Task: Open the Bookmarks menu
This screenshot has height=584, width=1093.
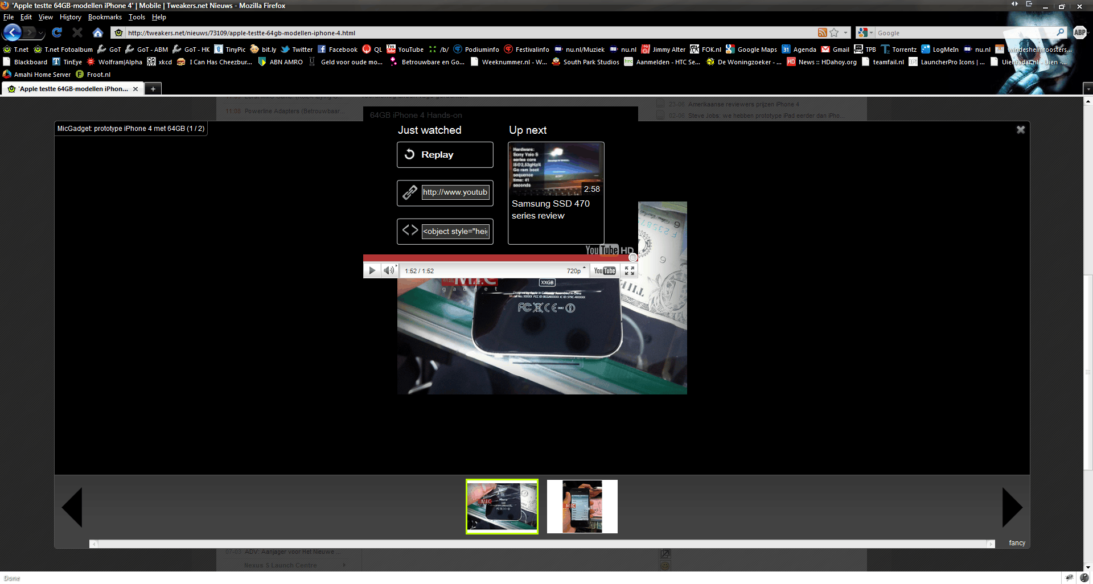Action: point(105,17)
